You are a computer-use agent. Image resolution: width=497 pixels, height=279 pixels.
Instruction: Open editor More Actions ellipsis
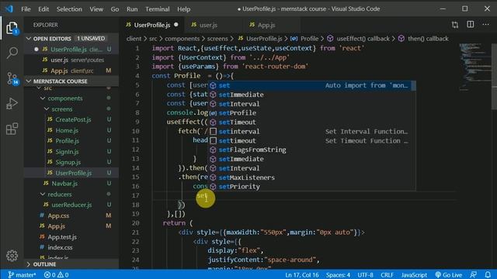pyautogui.click(x=485, y=25)
